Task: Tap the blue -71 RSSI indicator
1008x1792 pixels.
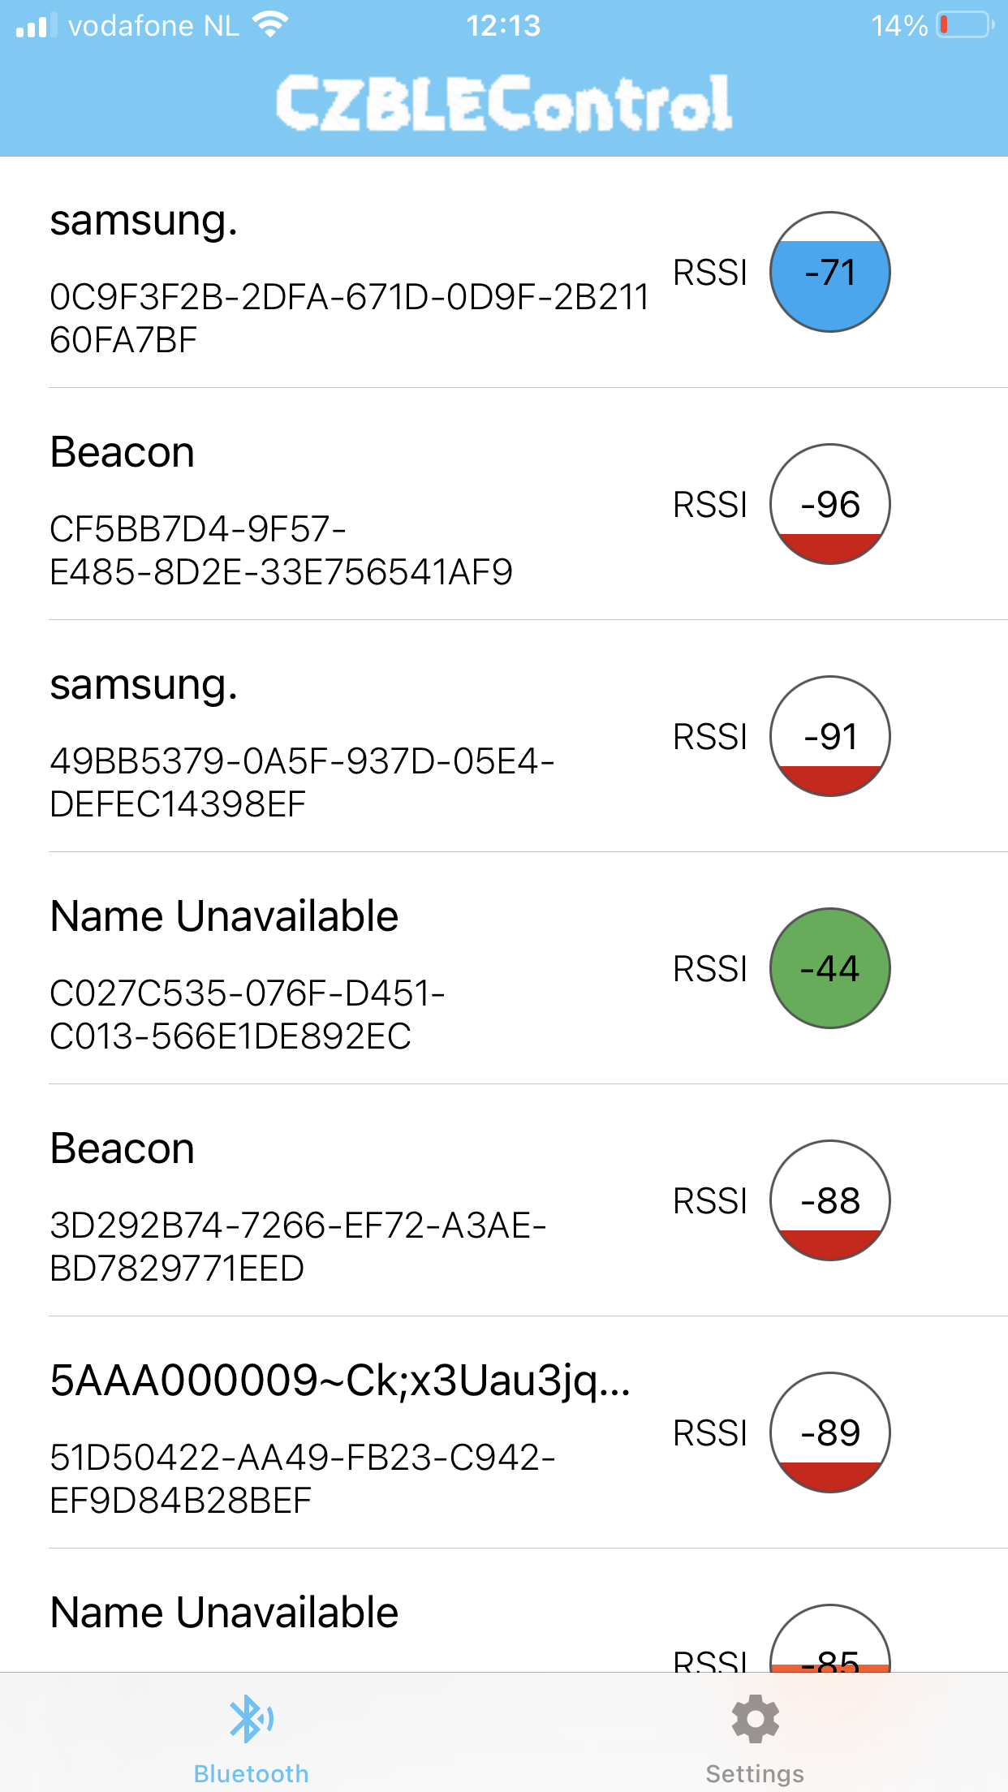Action: click(x=829, y=272)
